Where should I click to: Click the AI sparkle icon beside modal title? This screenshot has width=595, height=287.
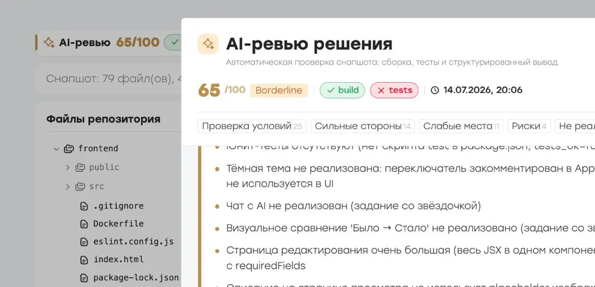pyautogui.click(x=208, y=44)
